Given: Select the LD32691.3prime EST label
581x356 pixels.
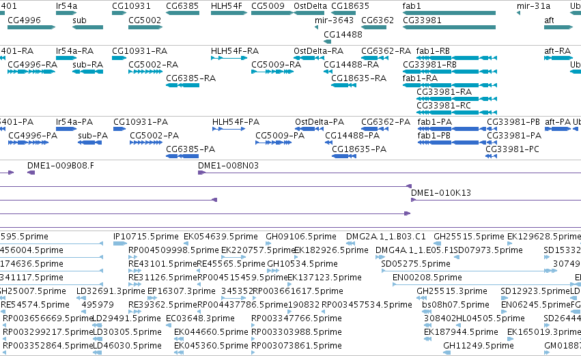Looking at the screenshot, I should coord(111,291).
